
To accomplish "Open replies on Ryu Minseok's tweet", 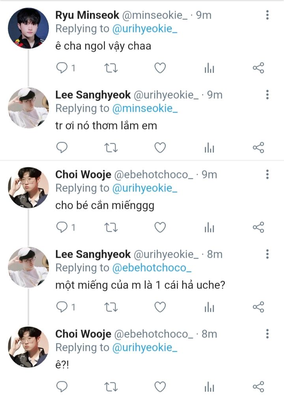I will click(x=62, y=68).
